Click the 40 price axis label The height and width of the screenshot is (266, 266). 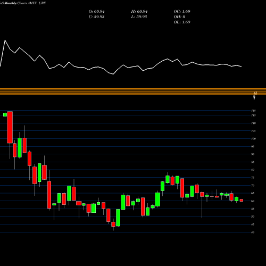pos(253,232)
